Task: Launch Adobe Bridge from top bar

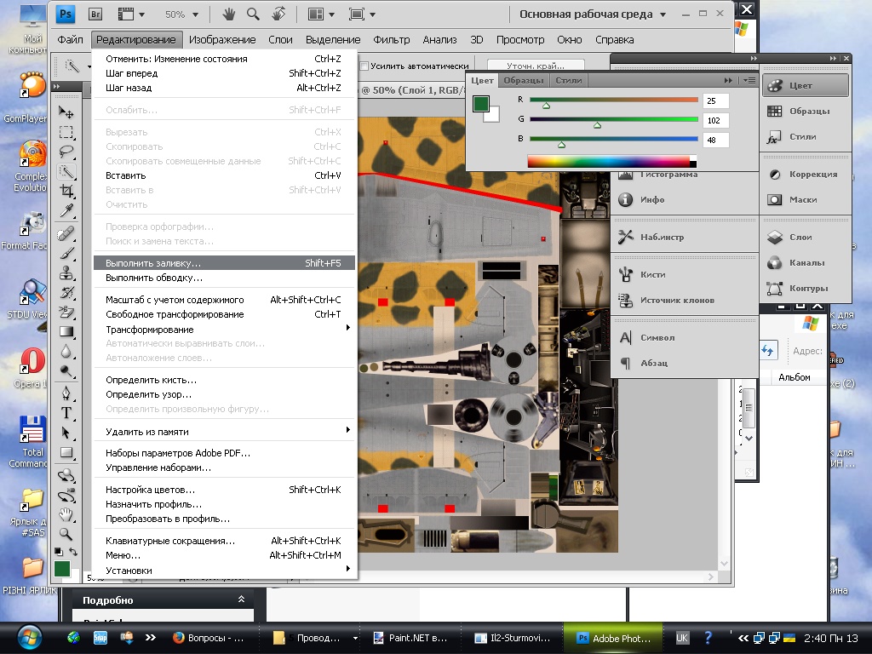Action: pyautogui.click(x=96, y=14)
